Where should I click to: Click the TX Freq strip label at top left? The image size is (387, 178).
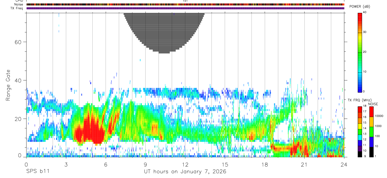tap(17, 8)
